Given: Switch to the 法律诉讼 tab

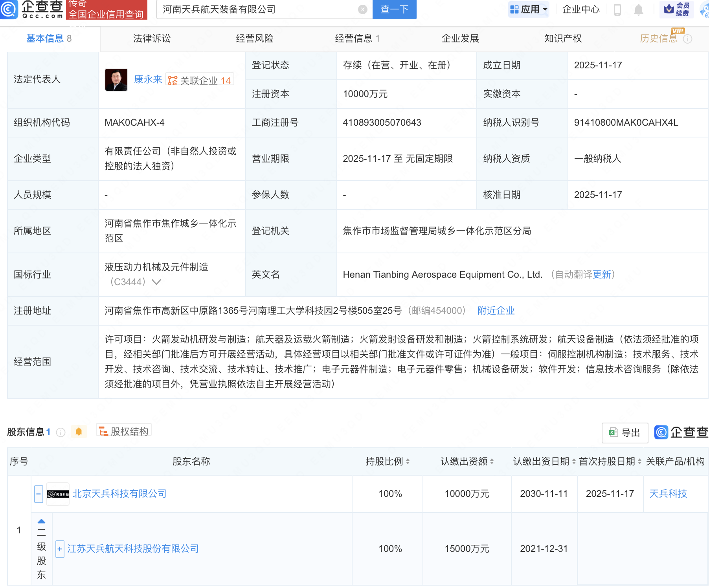Looking at the screenshot, I should (151, 38).
